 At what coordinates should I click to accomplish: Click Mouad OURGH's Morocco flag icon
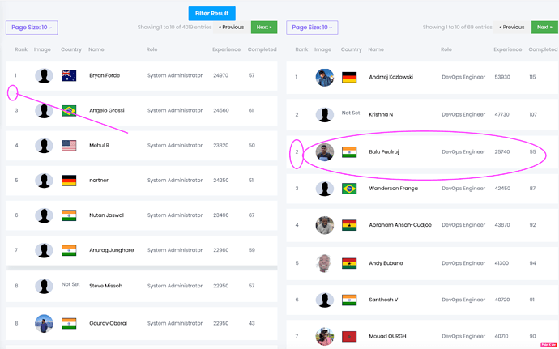click(349, 336)
